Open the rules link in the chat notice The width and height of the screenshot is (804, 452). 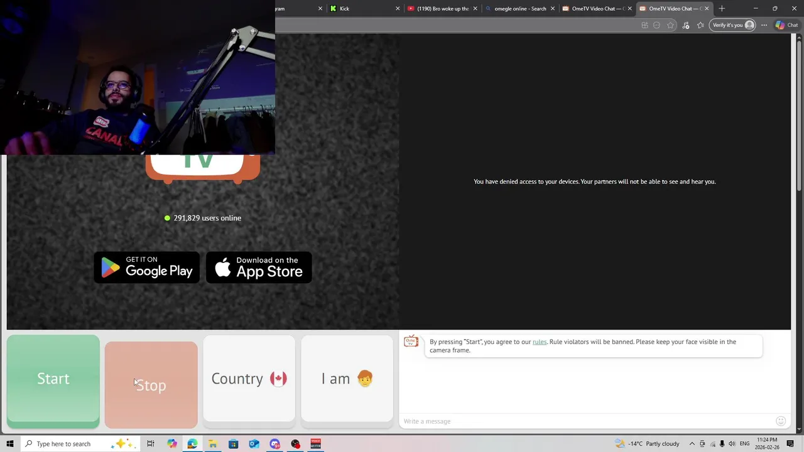(540, 342)
